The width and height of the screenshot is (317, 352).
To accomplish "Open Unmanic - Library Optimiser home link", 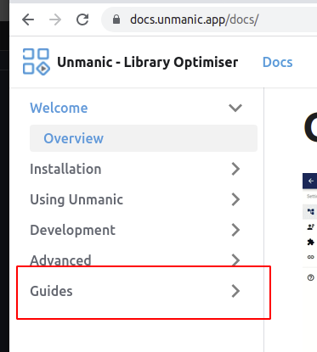I will point(148,62).
